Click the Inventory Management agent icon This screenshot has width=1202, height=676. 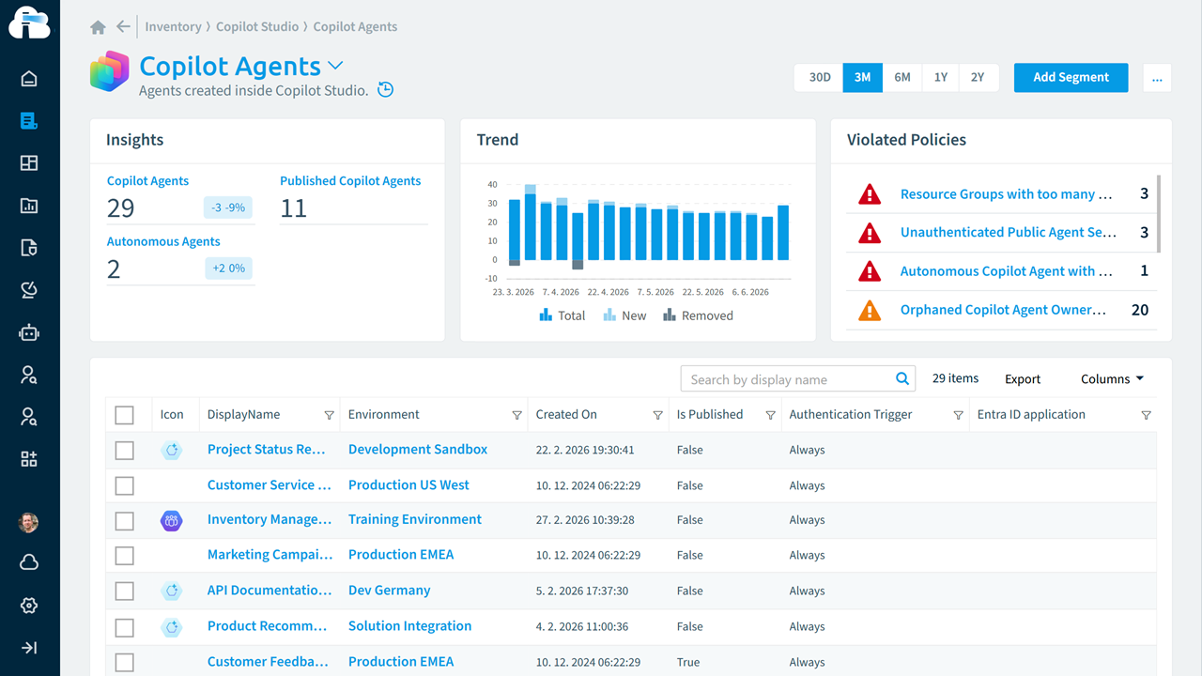pos(171,520)
